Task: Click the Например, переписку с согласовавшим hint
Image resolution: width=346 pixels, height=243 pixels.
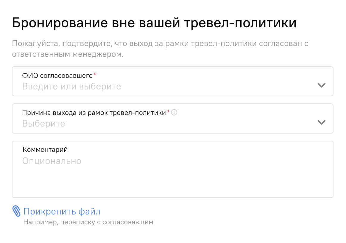Action: coord(88,222)
